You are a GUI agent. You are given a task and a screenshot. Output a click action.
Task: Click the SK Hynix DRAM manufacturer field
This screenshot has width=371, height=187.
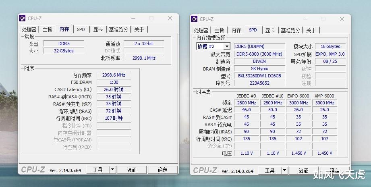[259, 69]
